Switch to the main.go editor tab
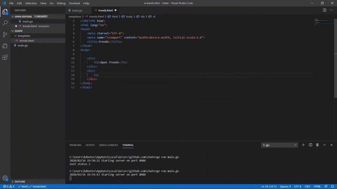 77,10
